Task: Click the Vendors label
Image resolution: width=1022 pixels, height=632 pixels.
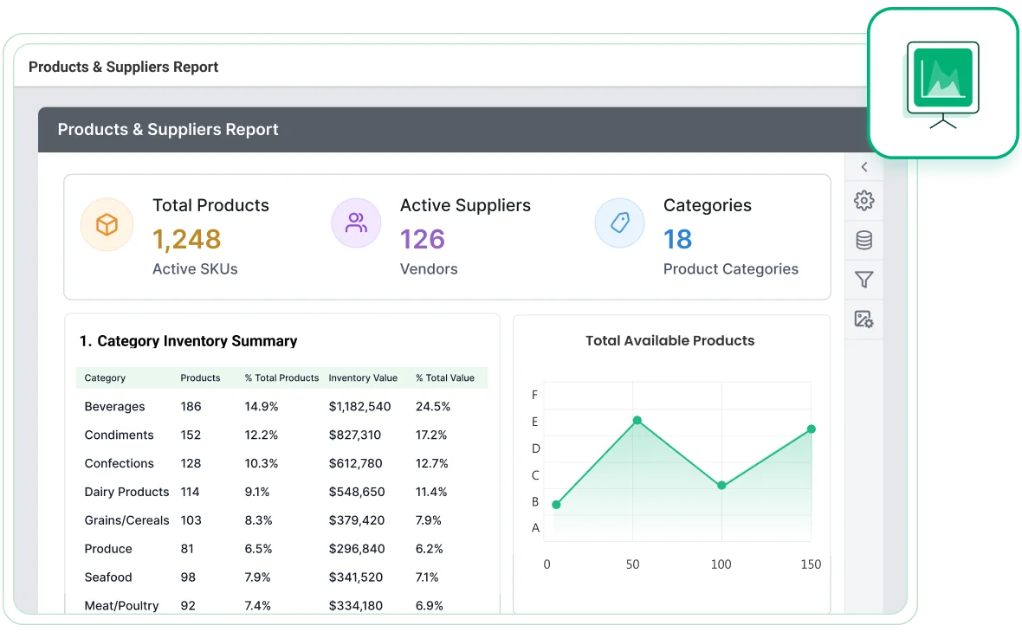Action: 429,269
